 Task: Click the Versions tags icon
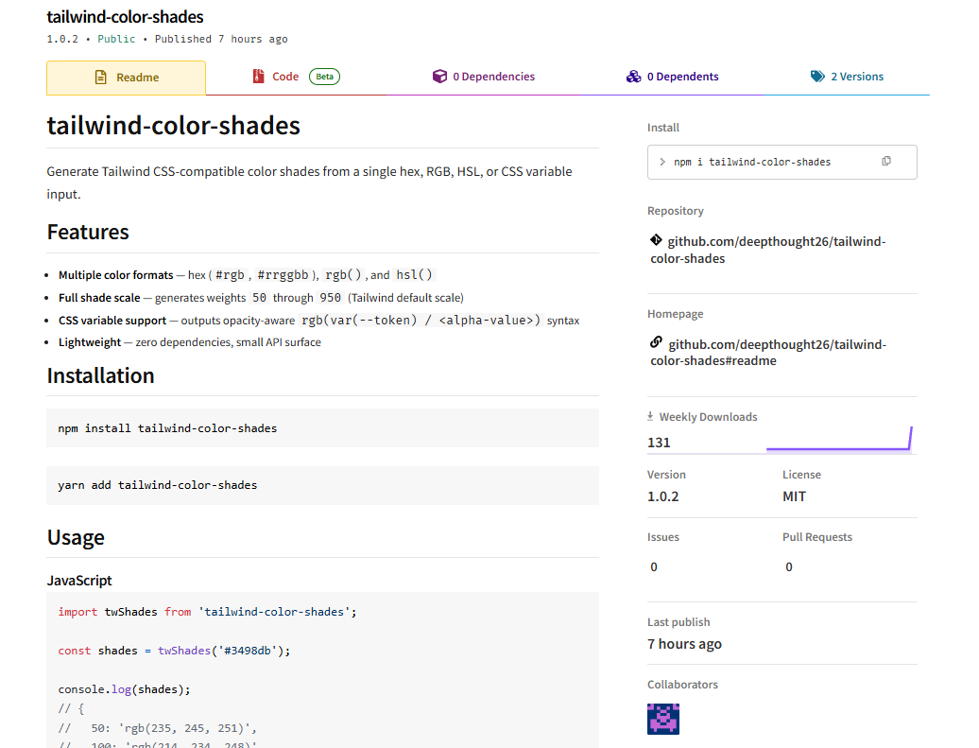(817, 77)
